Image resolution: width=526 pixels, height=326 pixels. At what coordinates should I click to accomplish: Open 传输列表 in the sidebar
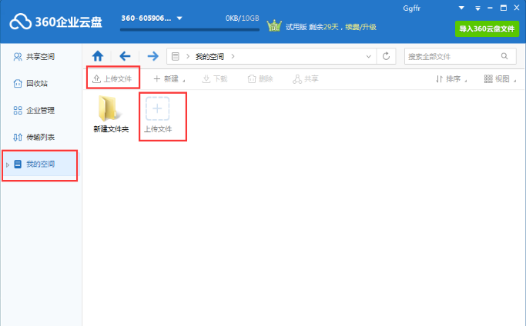34,137
